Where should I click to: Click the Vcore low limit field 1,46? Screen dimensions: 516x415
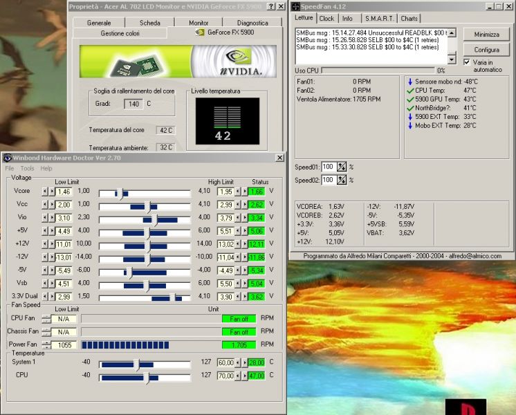click(x=64, y=192)
